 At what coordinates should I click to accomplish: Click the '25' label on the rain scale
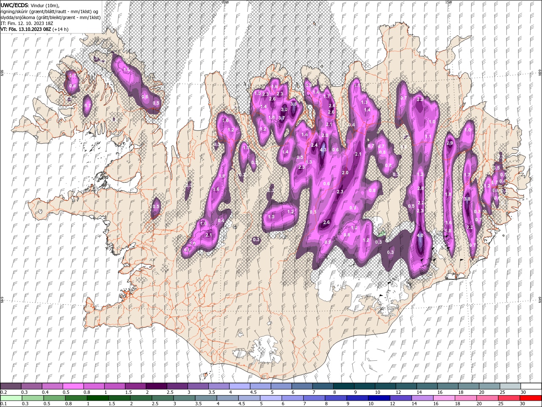point(501,404)
